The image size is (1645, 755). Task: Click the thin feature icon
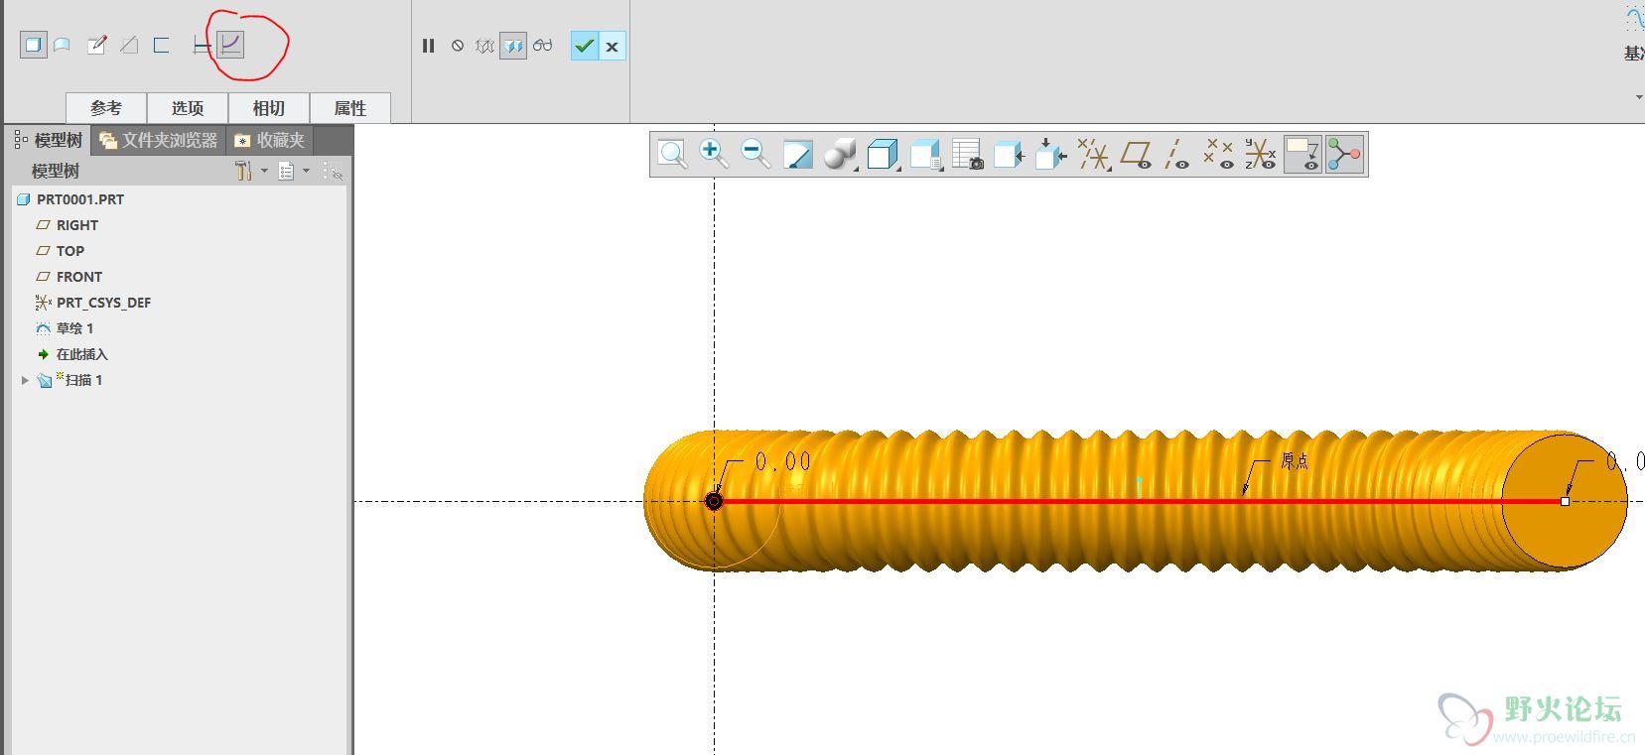click(x=161, y=45)
